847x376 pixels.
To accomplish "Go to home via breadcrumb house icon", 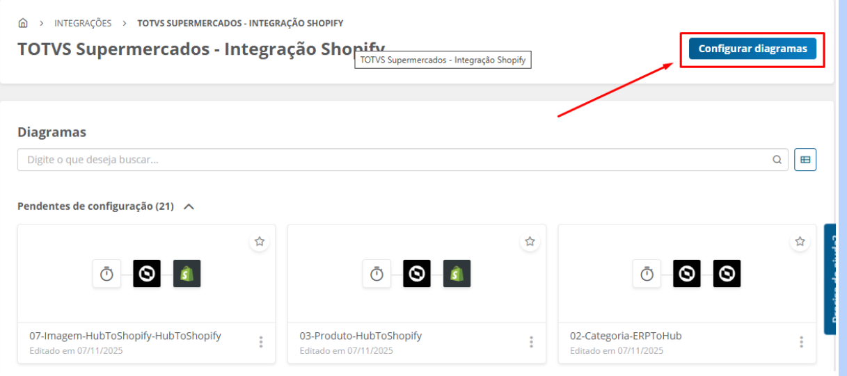I will point(23,23).
